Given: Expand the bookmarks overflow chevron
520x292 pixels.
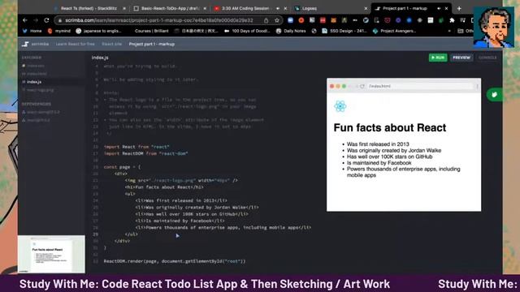Looking at the screenshot, I should tap(449, 31).
